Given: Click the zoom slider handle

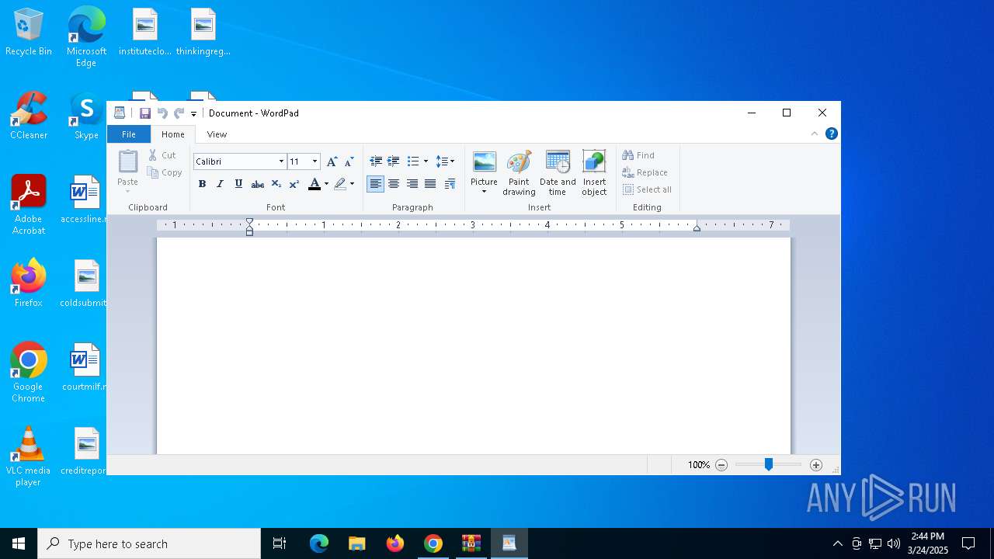Looking at the screenshot, I should click(x=768, y=464).
